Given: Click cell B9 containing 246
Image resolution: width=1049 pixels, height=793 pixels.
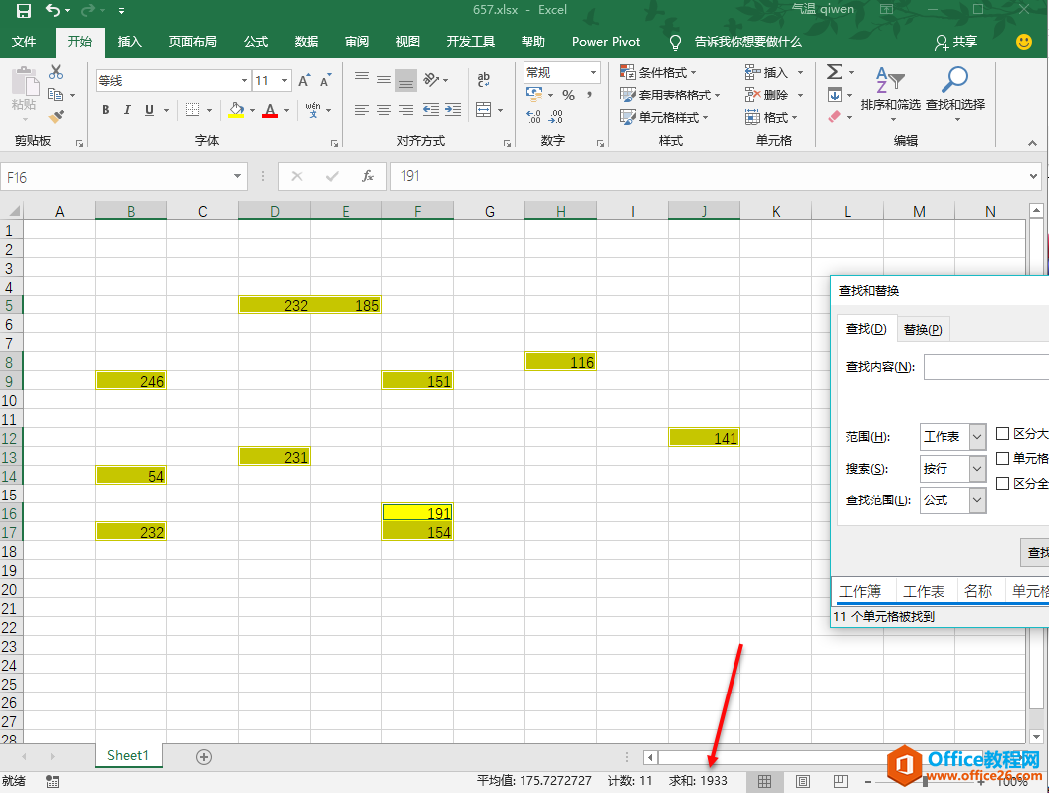Looking at the screenshot, I should 131,381.
